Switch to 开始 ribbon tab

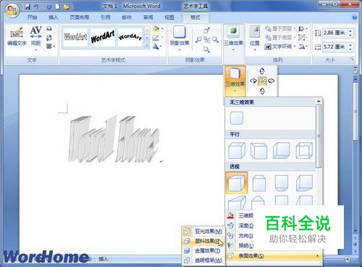[x=32, y=17]
